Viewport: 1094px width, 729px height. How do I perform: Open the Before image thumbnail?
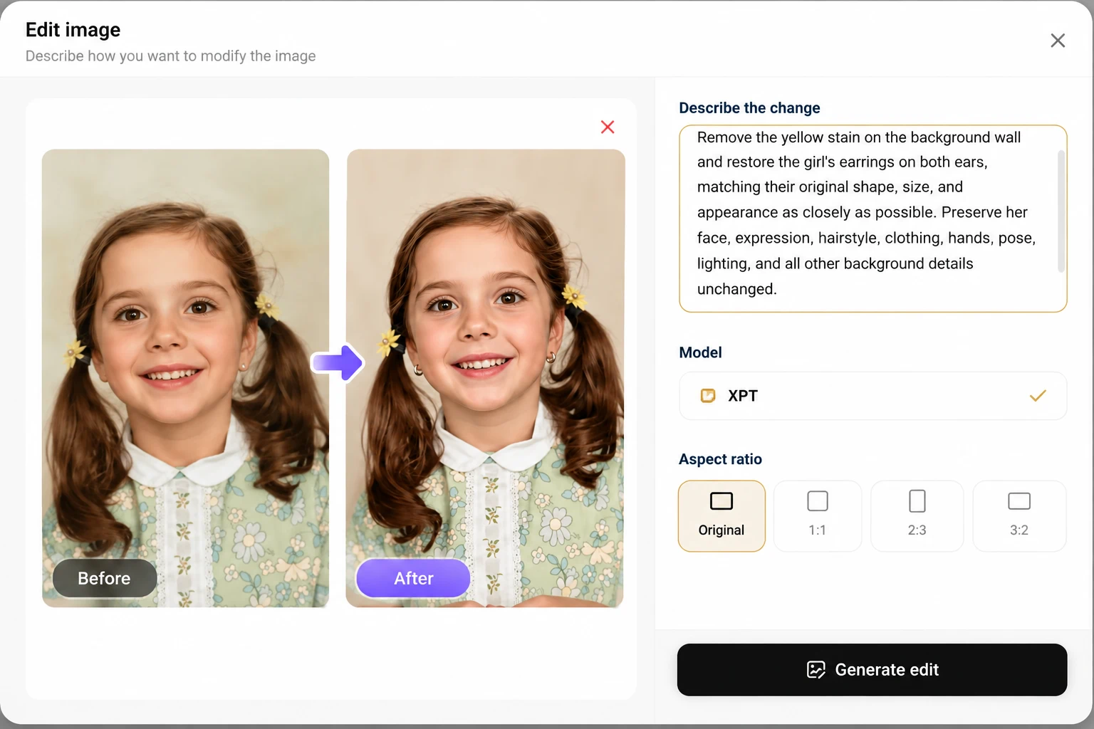click(x=185, y=378)
